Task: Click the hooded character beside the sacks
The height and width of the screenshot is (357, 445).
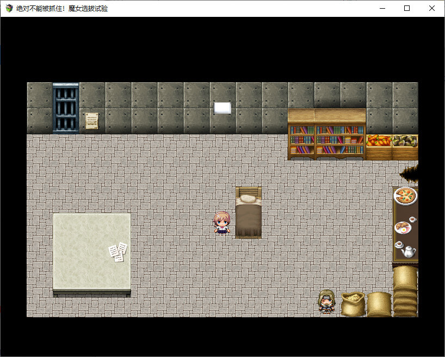Action: [x=326, y=302]
